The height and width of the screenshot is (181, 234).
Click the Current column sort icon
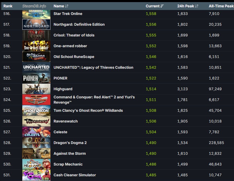[x=162, y=6]
